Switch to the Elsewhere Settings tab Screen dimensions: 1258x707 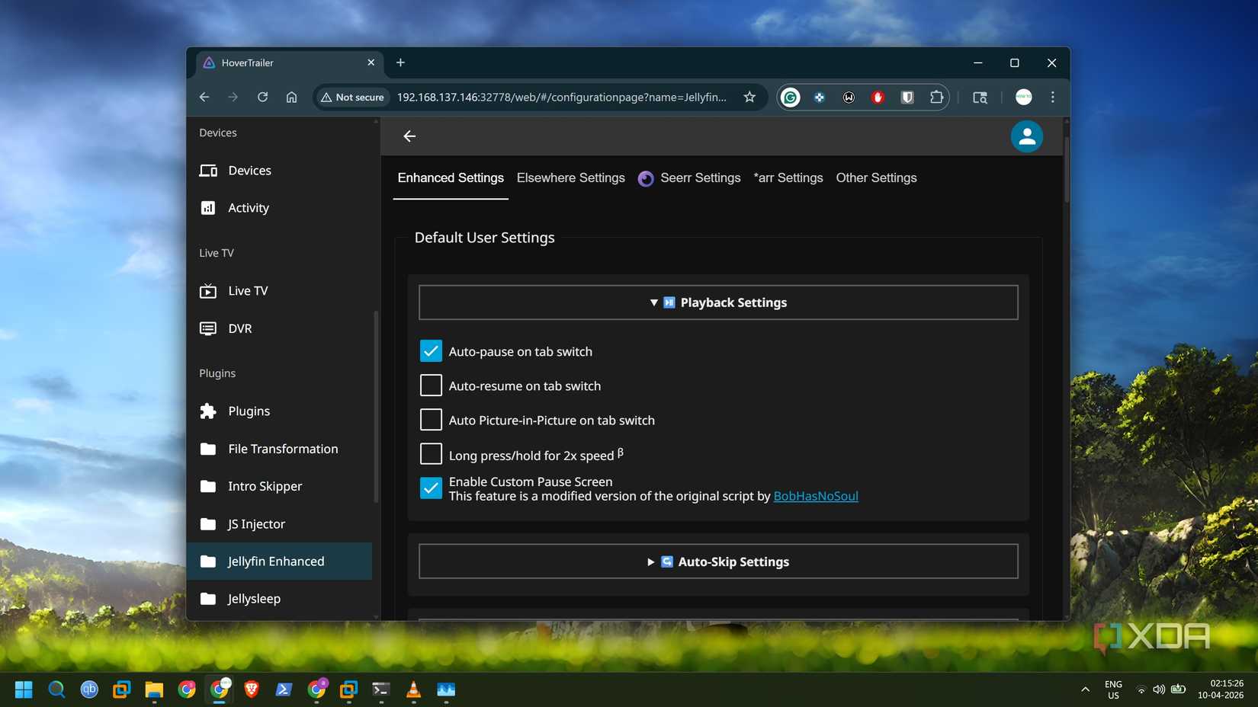tap(570, 178)
